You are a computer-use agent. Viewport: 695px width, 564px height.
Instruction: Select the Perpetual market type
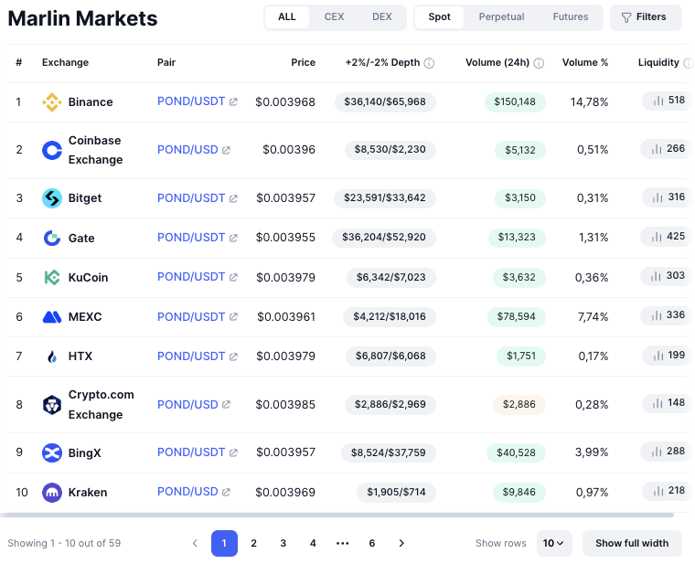502,17
